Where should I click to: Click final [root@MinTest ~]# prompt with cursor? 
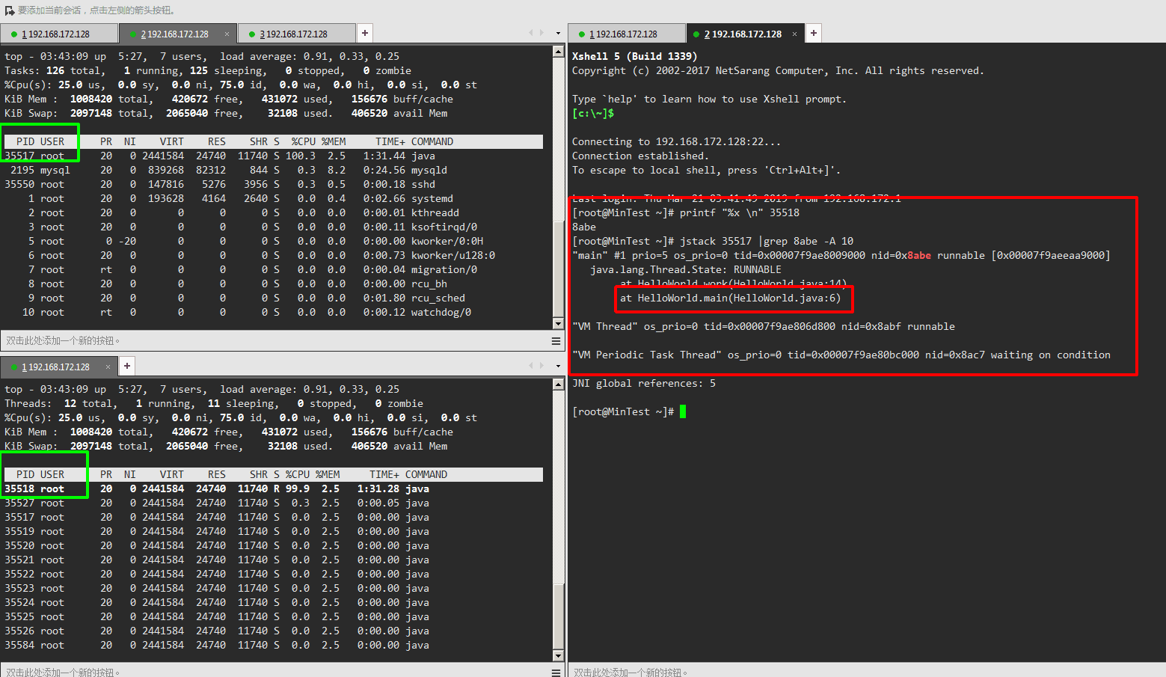pos(629,411)
